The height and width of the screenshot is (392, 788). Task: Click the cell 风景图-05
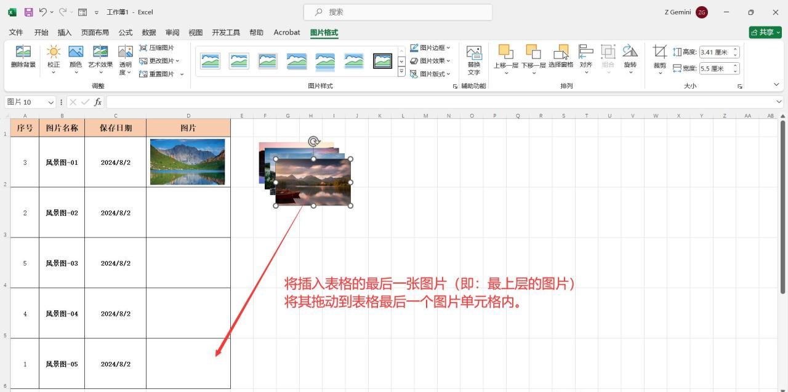click(62, 364)
